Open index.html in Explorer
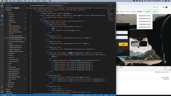 pos(10,87)
